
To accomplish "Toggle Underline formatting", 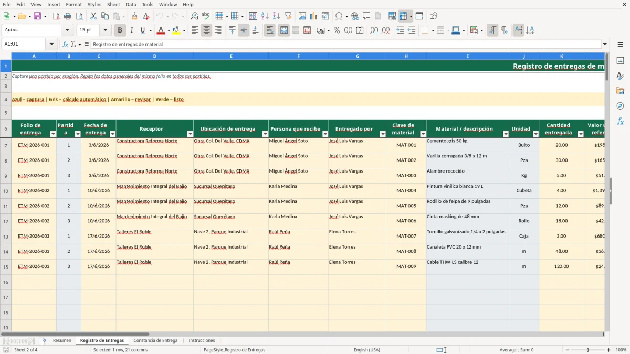I will coord(143,30).
